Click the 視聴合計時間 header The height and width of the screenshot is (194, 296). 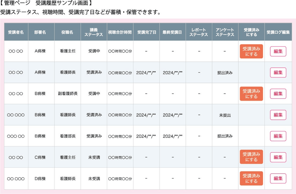120,32
